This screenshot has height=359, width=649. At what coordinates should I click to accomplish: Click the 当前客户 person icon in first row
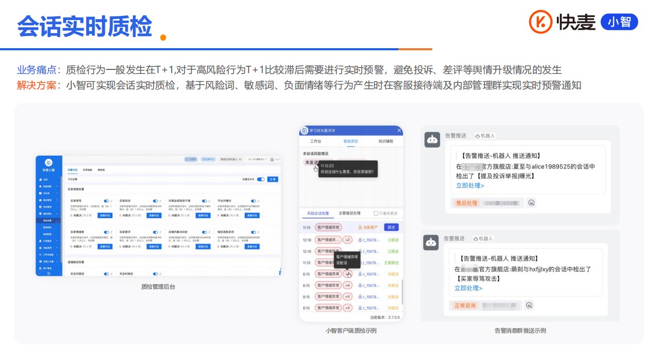360,227
